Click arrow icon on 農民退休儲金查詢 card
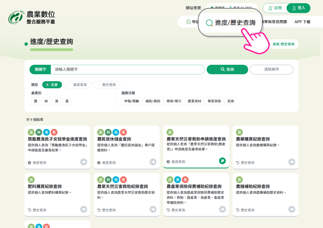 coord(153,162)
